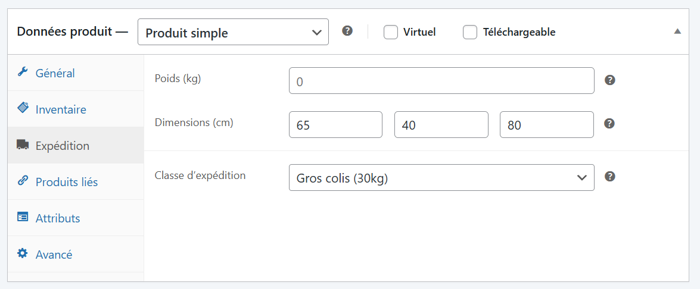Switch to the Général tab
This screenshot has height=289, width=700.
click(55, 73)
